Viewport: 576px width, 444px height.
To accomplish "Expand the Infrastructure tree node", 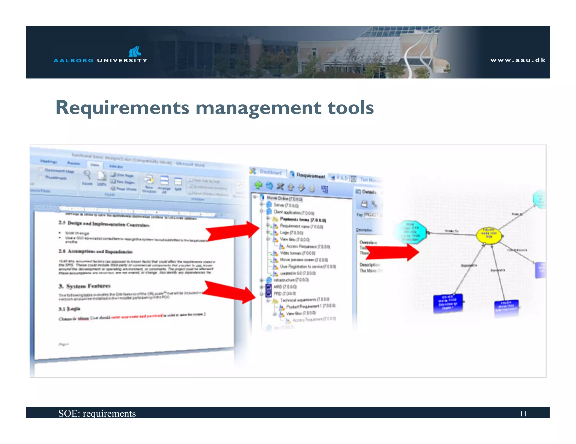I will 262,280.
